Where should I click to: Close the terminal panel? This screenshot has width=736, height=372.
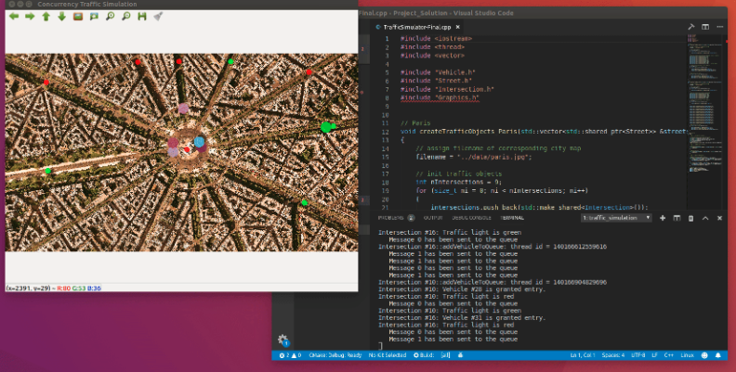719,218
